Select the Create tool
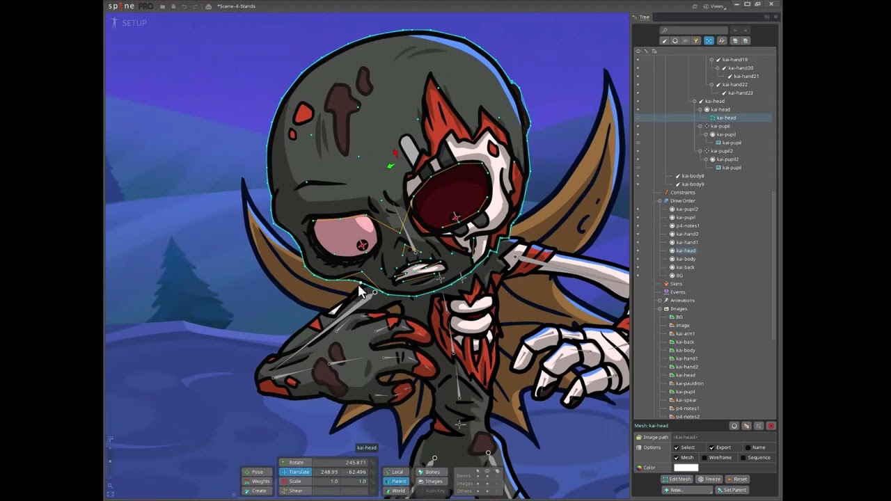This screenshot has height=501, width=891. [x=257, y=491]
